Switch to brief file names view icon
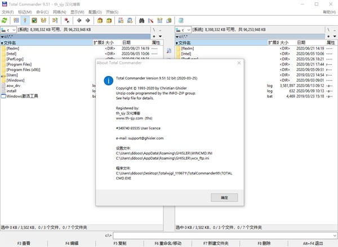This screenshot has height=247, width=338. (16, 20)
